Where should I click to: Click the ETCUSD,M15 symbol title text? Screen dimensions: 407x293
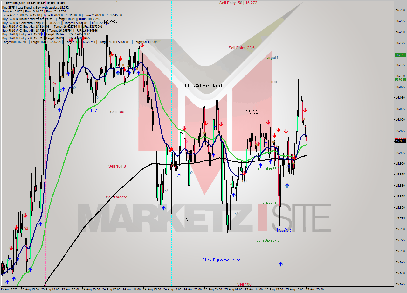coord(15,4)
